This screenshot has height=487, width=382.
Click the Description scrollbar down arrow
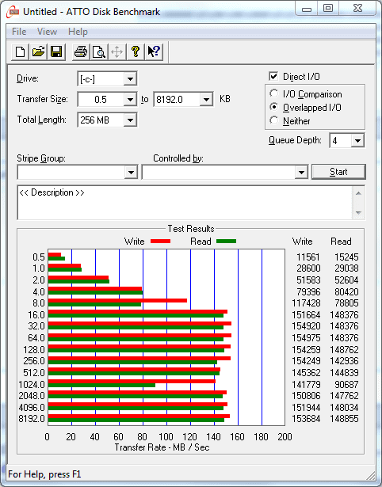click(x=358, y=213)
